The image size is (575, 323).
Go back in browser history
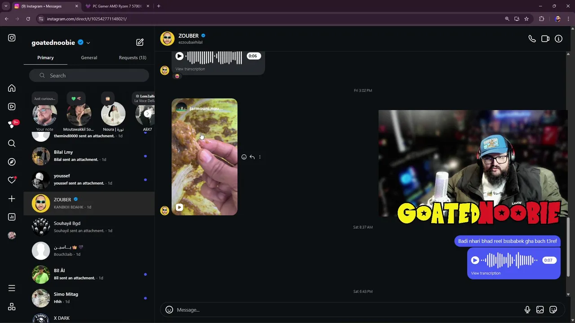(7, 19)
